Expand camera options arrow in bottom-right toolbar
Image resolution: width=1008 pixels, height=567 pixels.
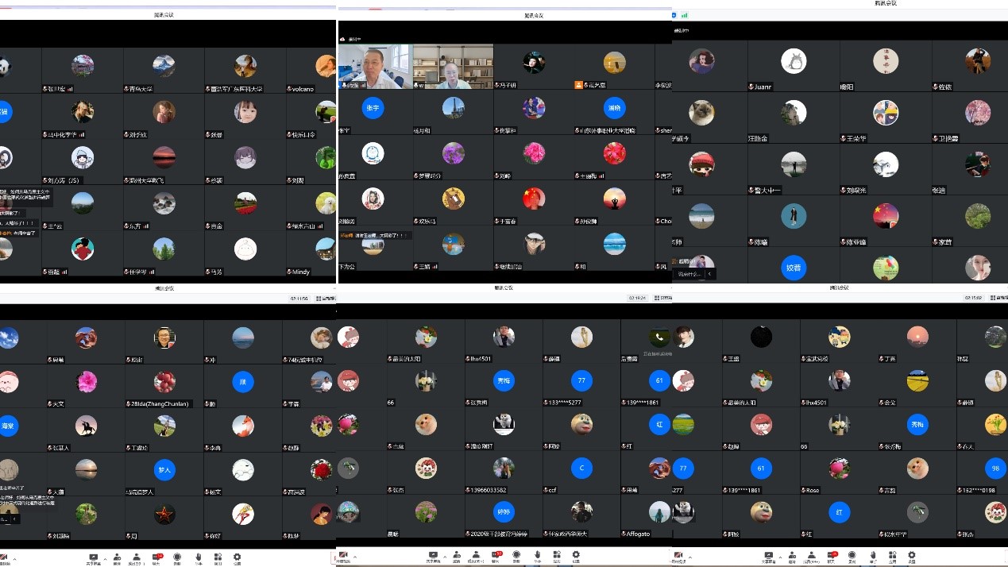point(692,557)
